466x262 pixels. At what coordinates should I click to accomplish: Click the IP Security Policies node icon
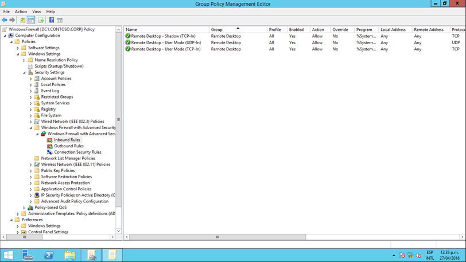pyautogui.click(x=37, y=195)
